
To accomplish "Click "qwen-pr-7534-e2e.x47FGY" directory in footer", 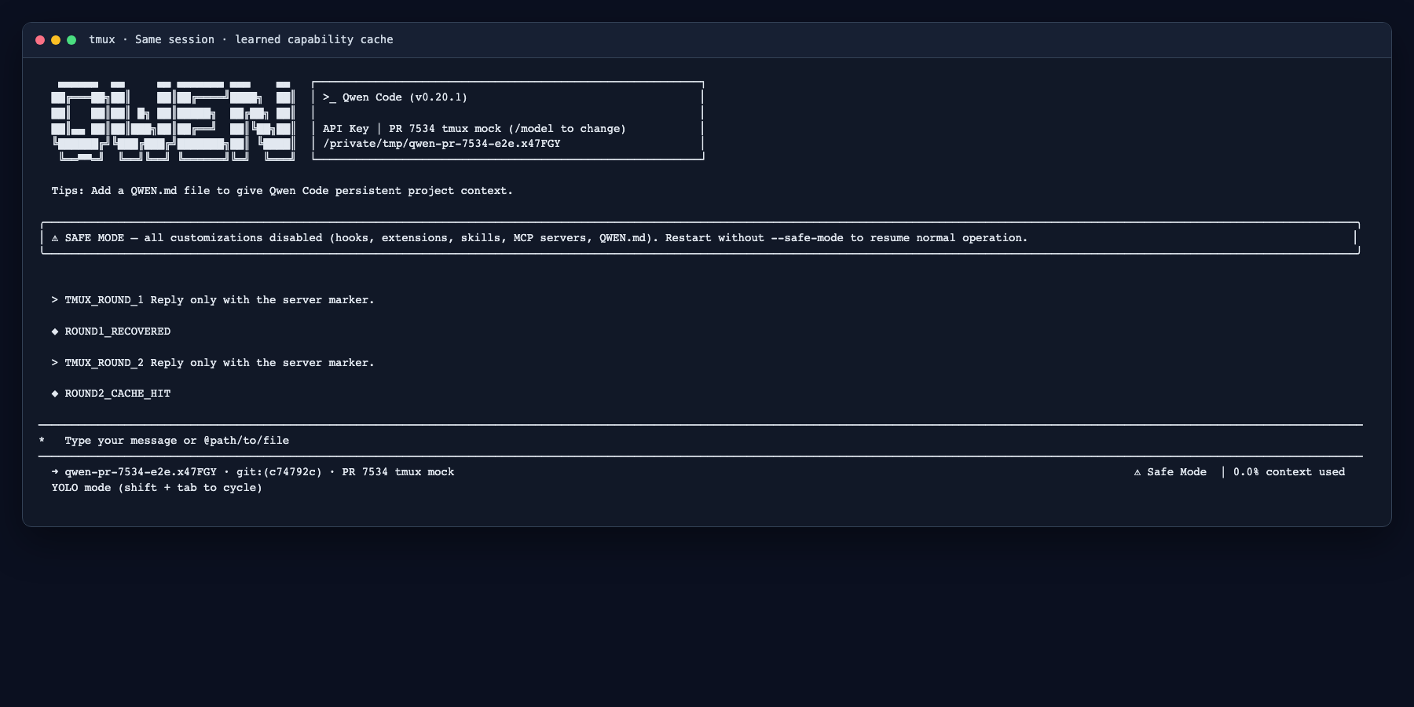I will [x=141, y=472].
